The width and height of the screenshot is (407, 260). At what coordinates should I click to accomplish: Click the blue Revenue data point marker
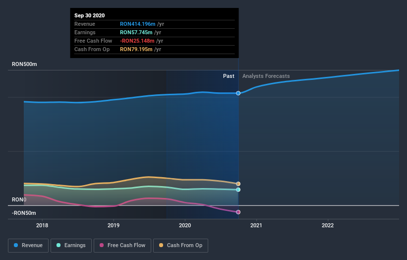pyautogui.click(x=238, y=93)
